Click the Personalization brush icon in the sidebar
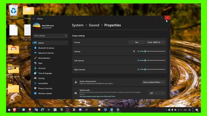This screenshot has width=207, height=116. click(35, 58)
